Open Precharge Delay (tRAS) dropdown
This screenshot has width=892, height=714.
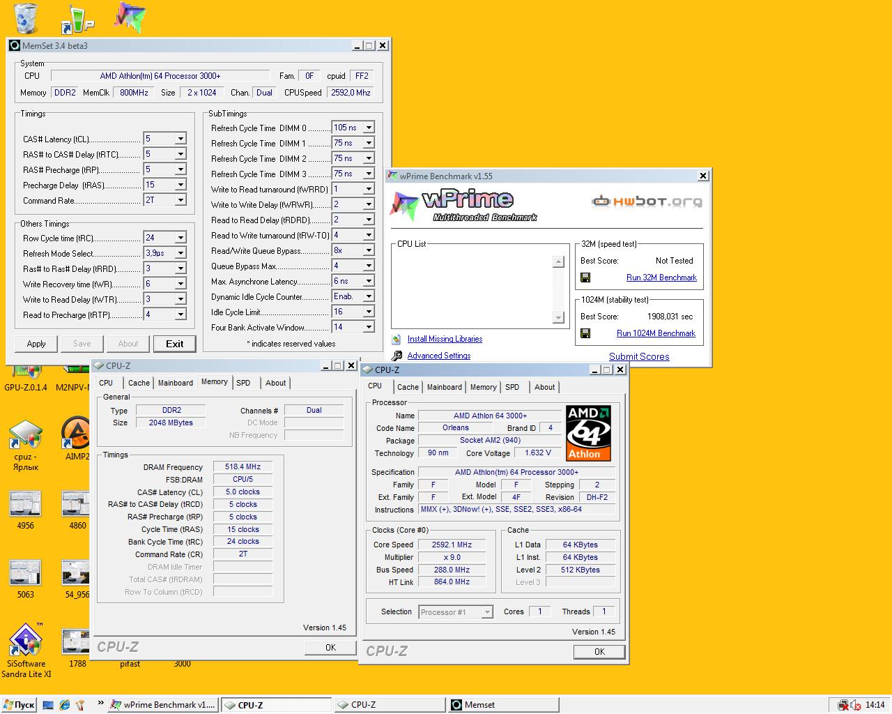tap(180, 185)
